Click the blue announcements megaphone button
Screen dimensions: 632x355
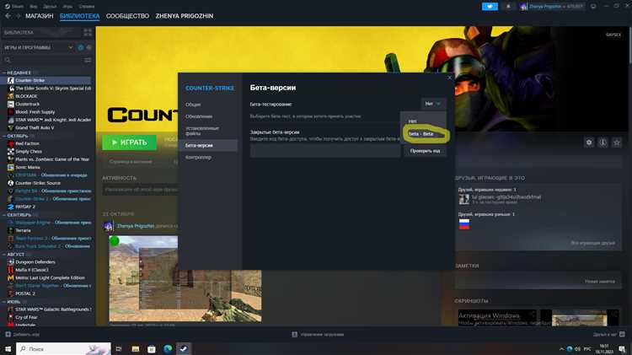pos(490,7)
